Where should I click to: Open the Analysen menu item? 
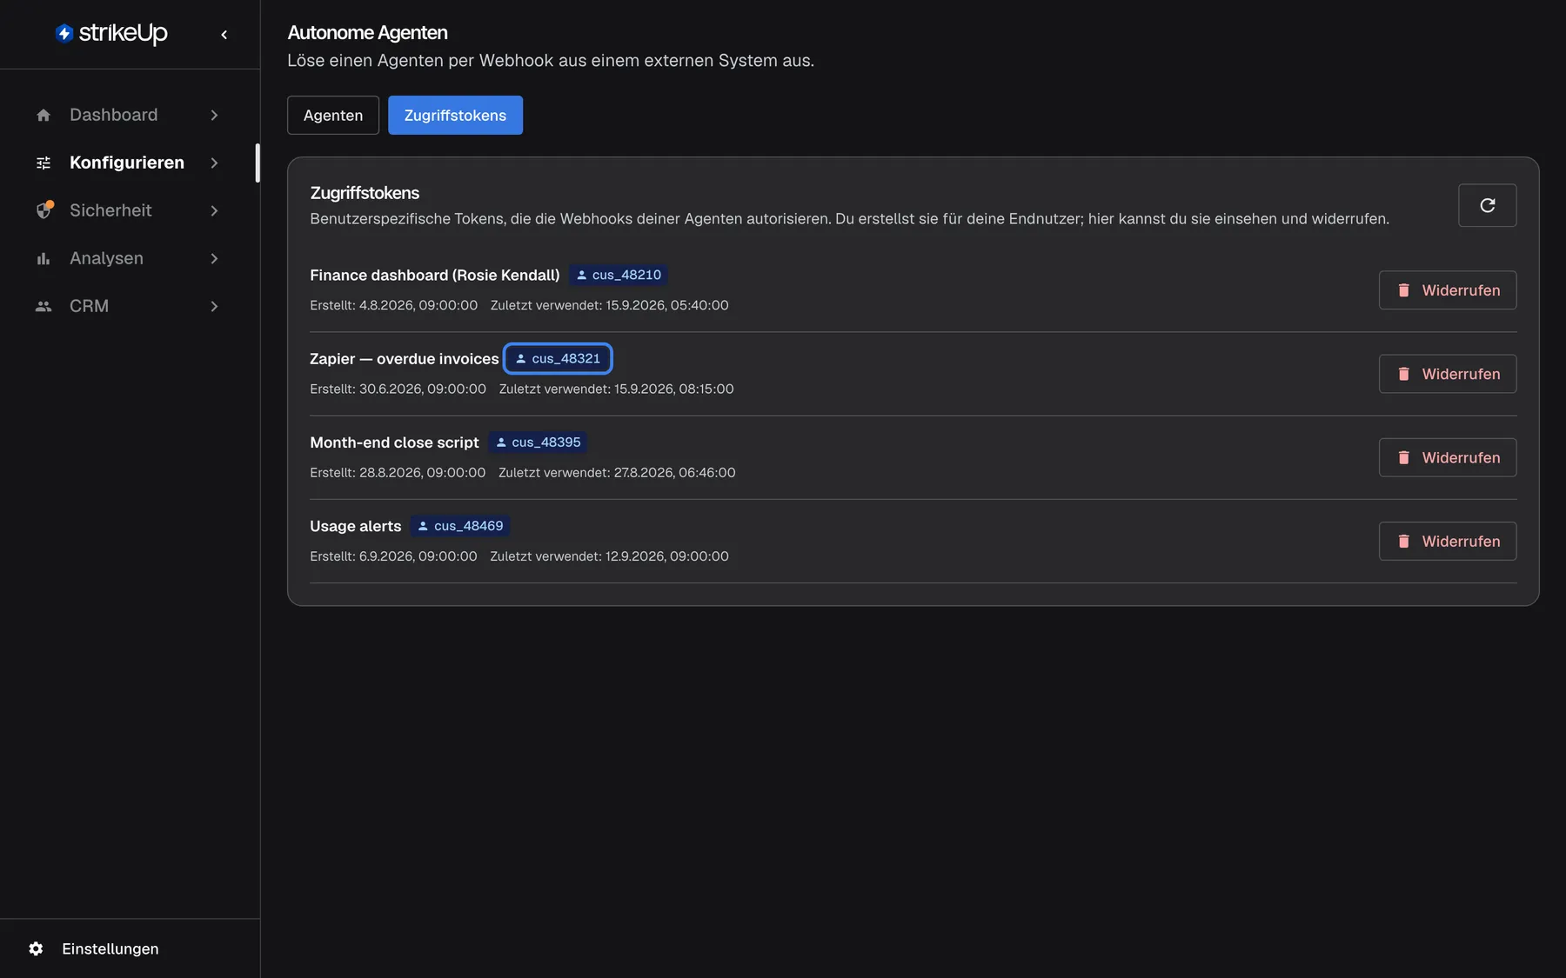click(129, 258)
